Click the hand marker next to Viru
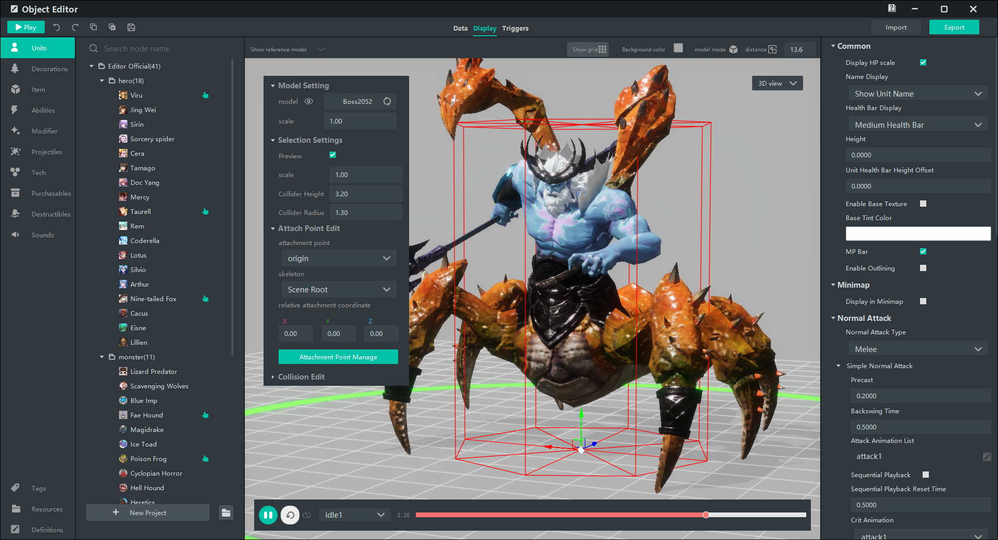The image size is (998, 540). (x=205, y=95)
